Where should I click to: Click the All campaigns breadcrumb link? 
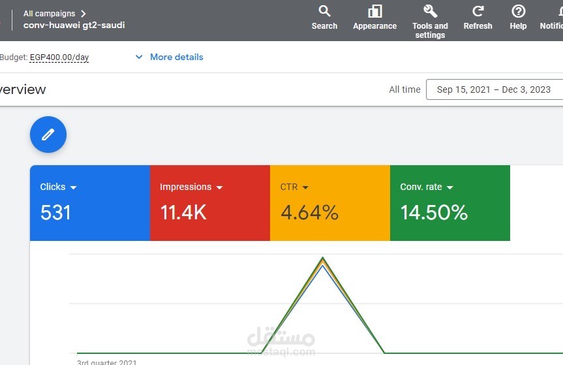(49, 14)
